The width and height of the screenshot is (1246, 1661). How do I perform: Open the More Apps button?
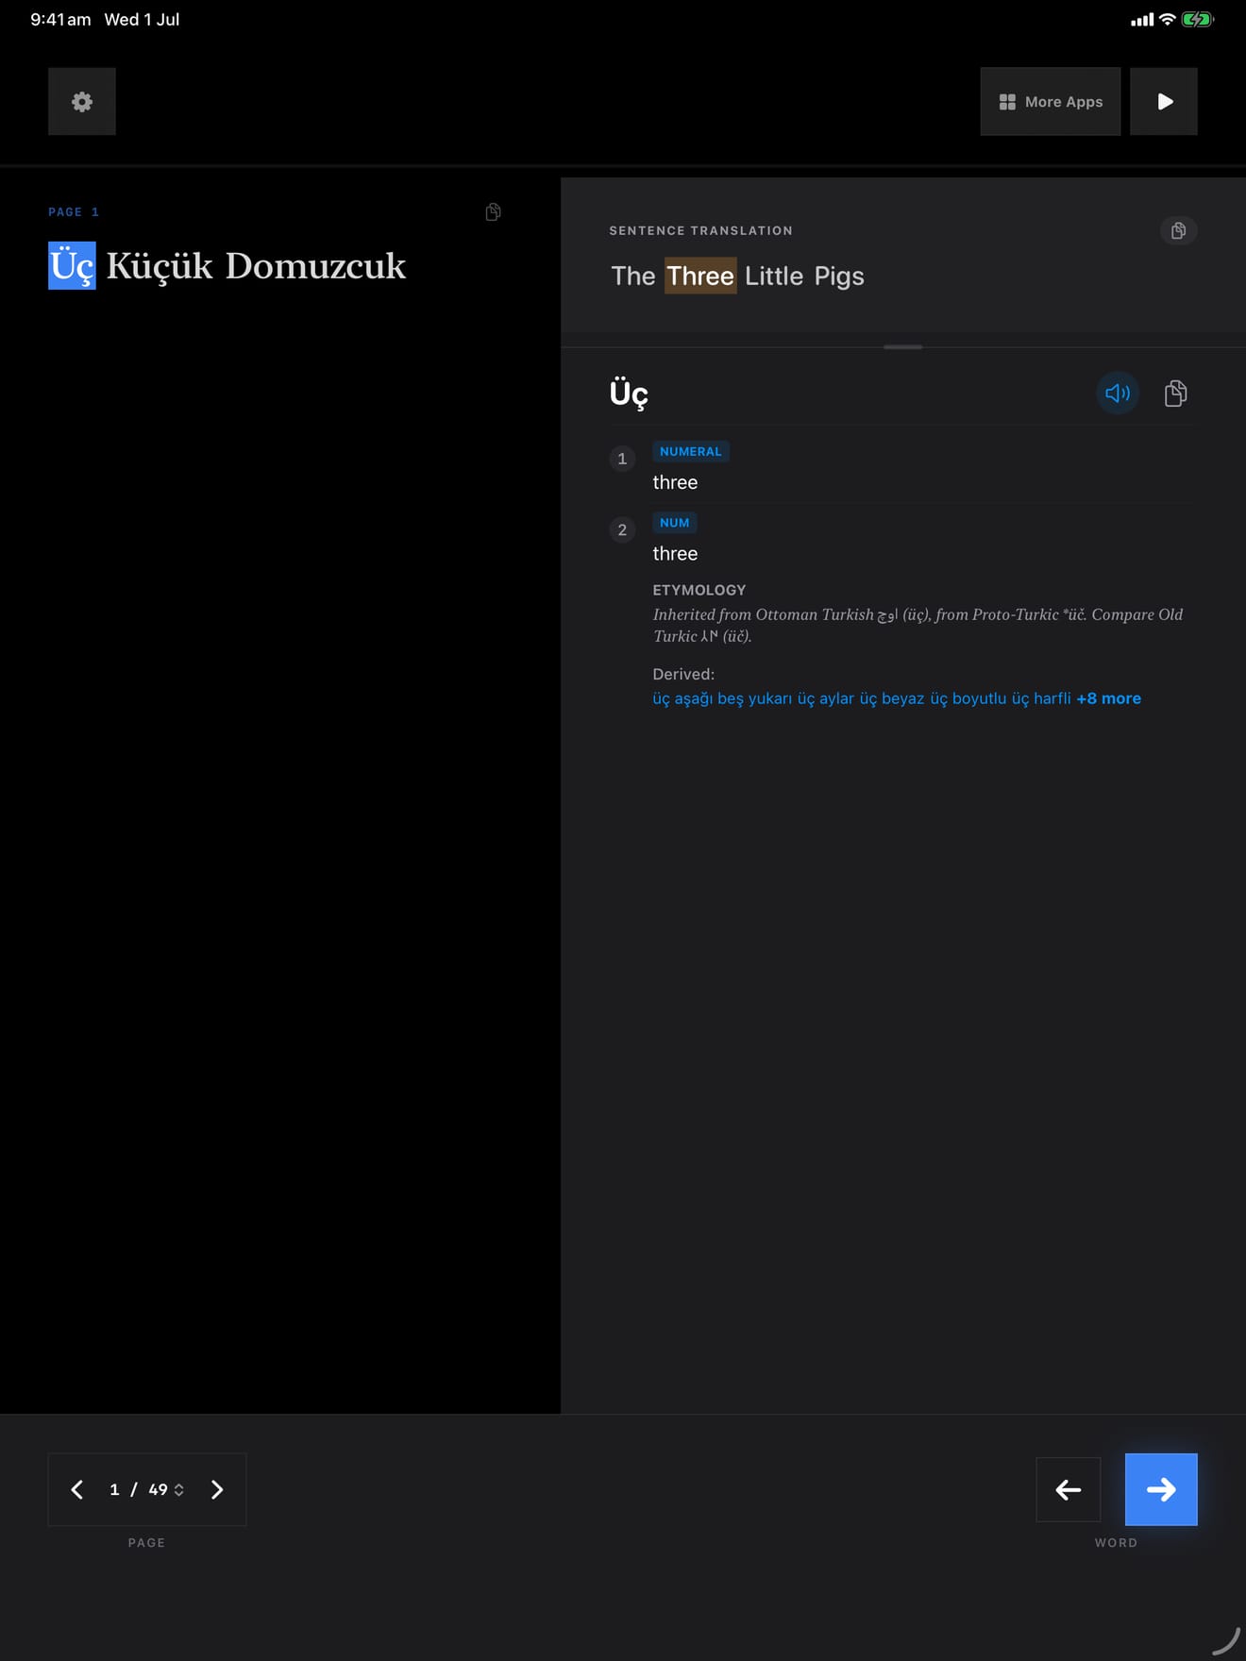1050,101
